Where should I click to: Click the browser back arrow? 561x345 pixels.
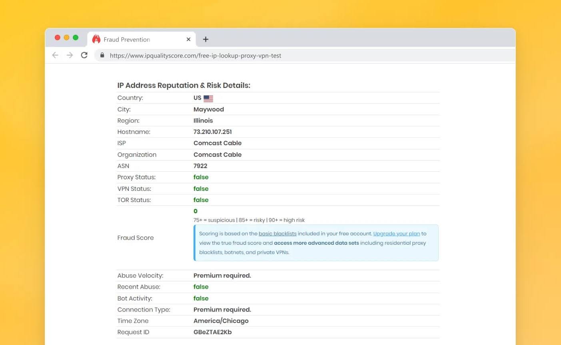pyautogui.click(x=55, y=55)
